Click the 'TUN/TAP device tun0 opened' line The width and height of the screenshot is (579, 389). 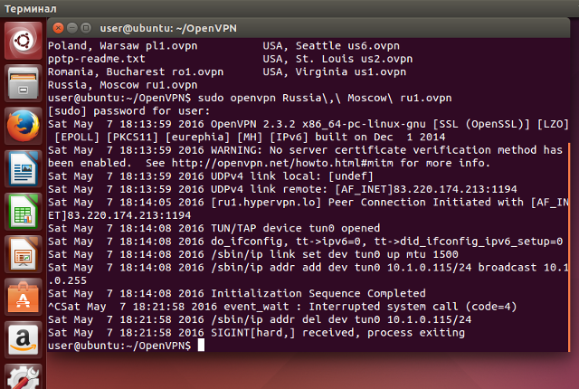tap(214, 228)
